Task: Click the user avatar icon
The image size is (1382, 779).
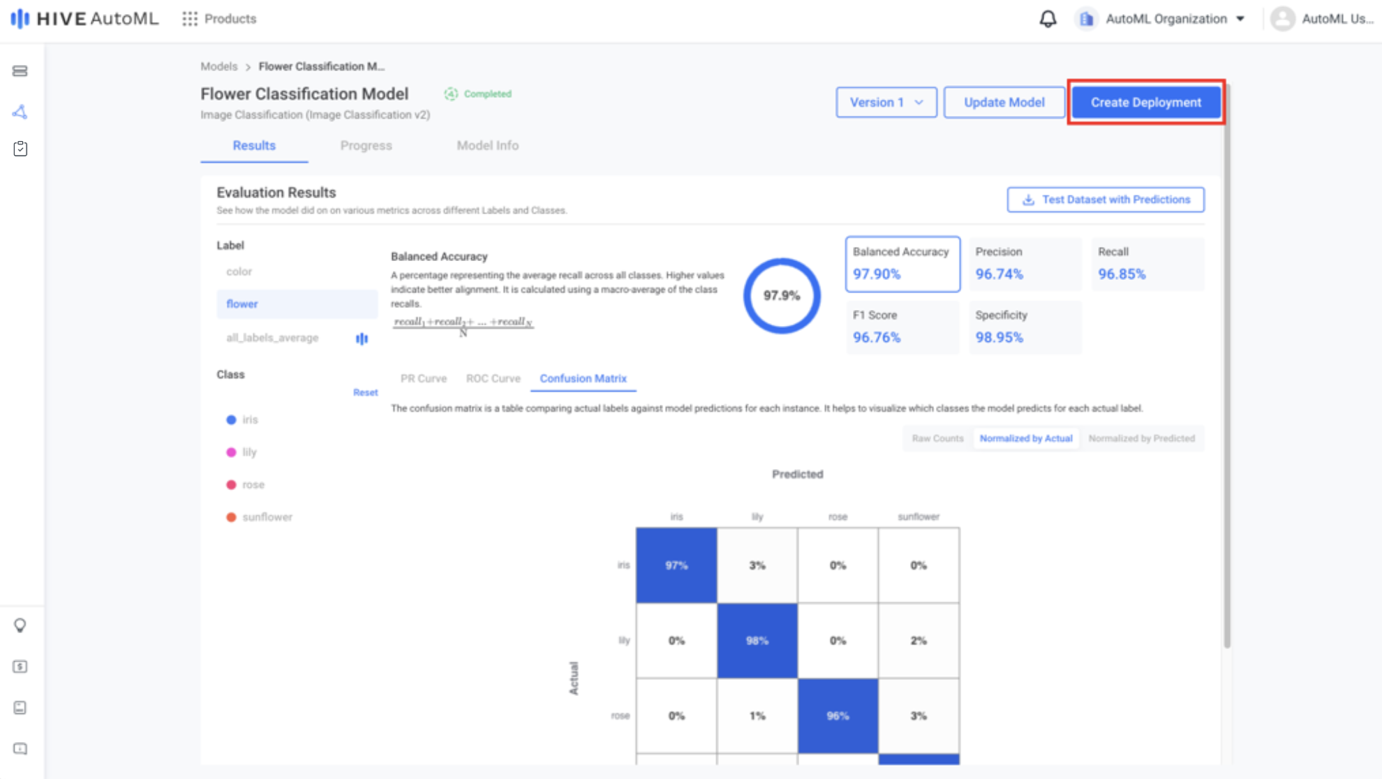Action: (1282, 19)
